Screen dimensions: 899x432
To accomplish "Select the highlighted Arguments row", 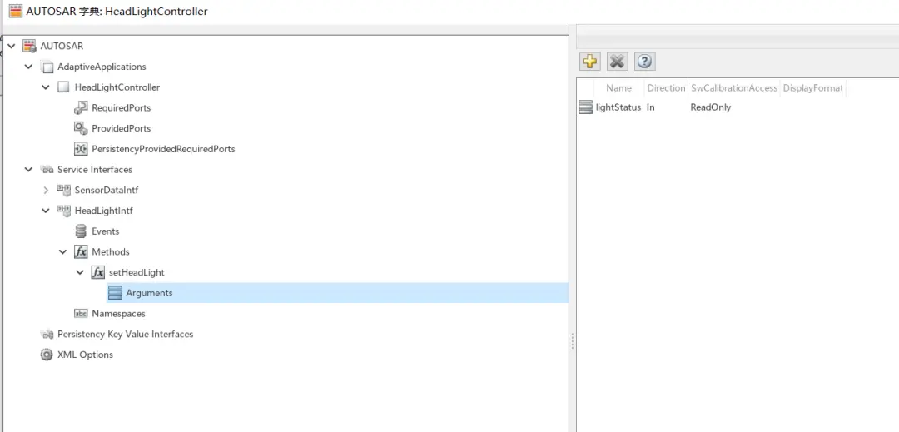I will tap(337, 293).
